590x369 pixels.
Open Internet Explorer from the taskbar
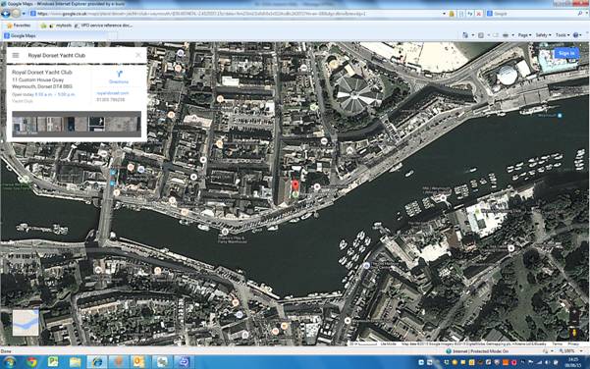click(x=97, y=362)
